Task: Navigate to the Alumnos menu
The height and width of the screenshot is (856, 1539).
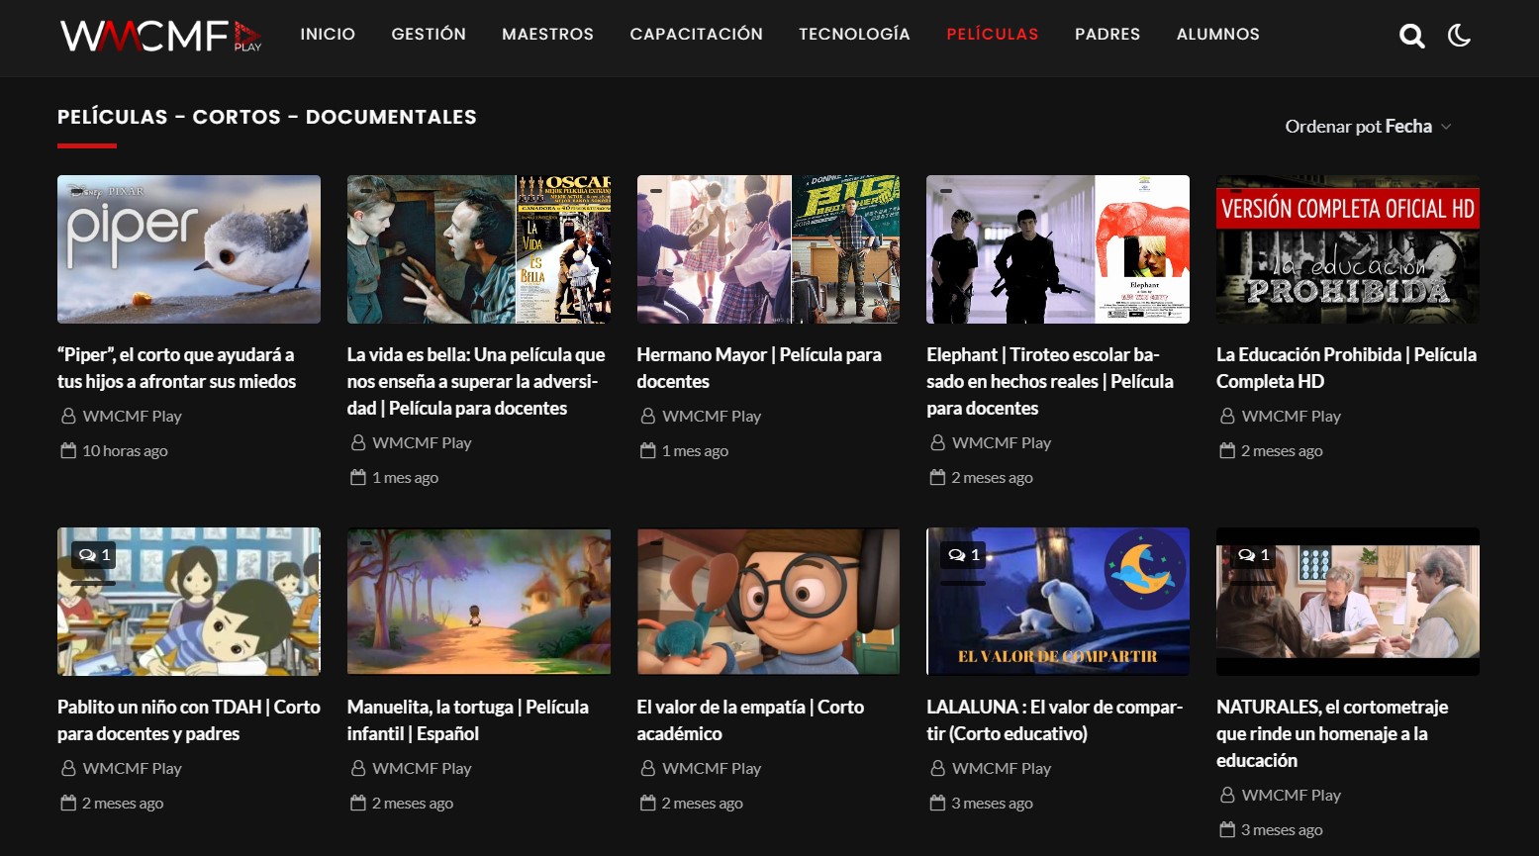Action: [x=1217, y=34]
